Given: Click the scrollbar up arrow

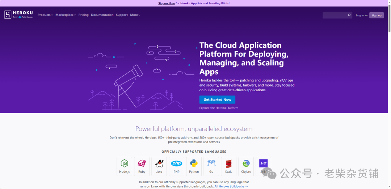Looking at the screenshot, I should coord(389,1).
